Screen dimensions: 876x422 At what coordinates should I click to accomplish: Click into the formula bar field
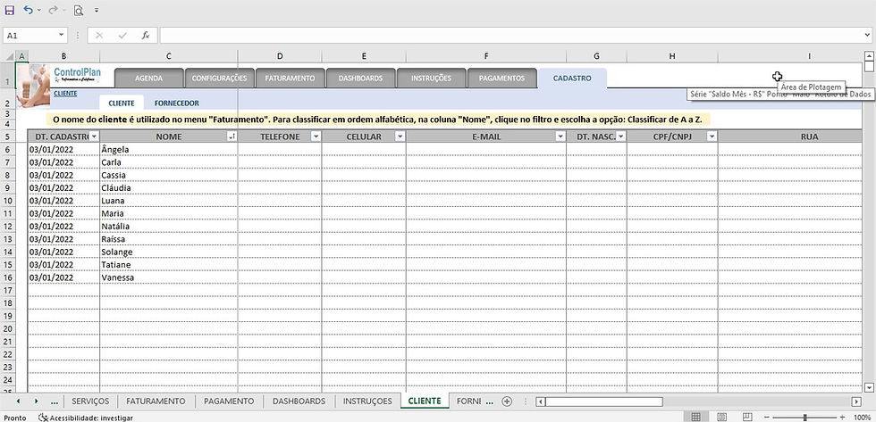[x=510, y=35]
